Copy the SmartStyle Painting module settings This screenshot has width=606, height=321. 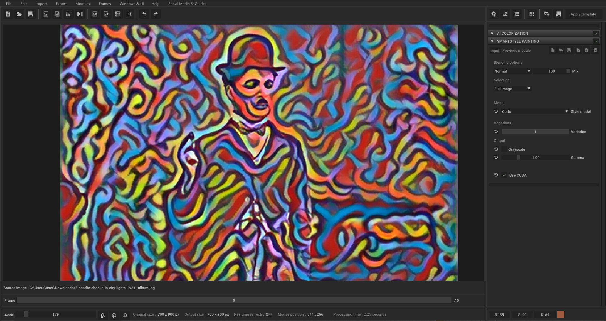point(578,50)
